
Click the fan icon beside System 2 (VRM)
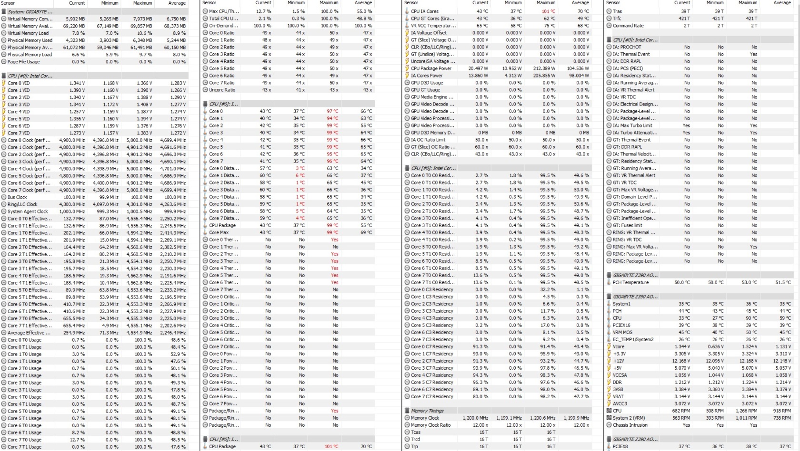pyautogui.click(x=609, y=418)
